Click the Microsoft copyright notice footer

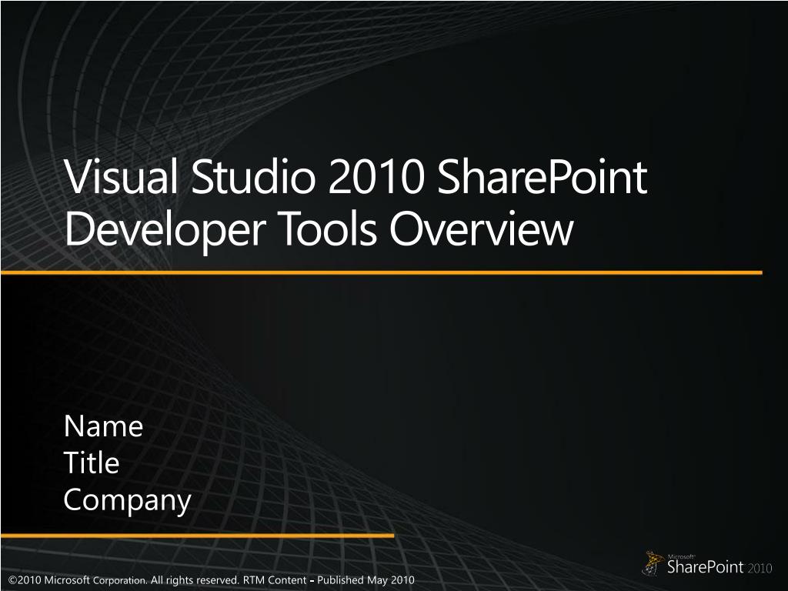212,580
